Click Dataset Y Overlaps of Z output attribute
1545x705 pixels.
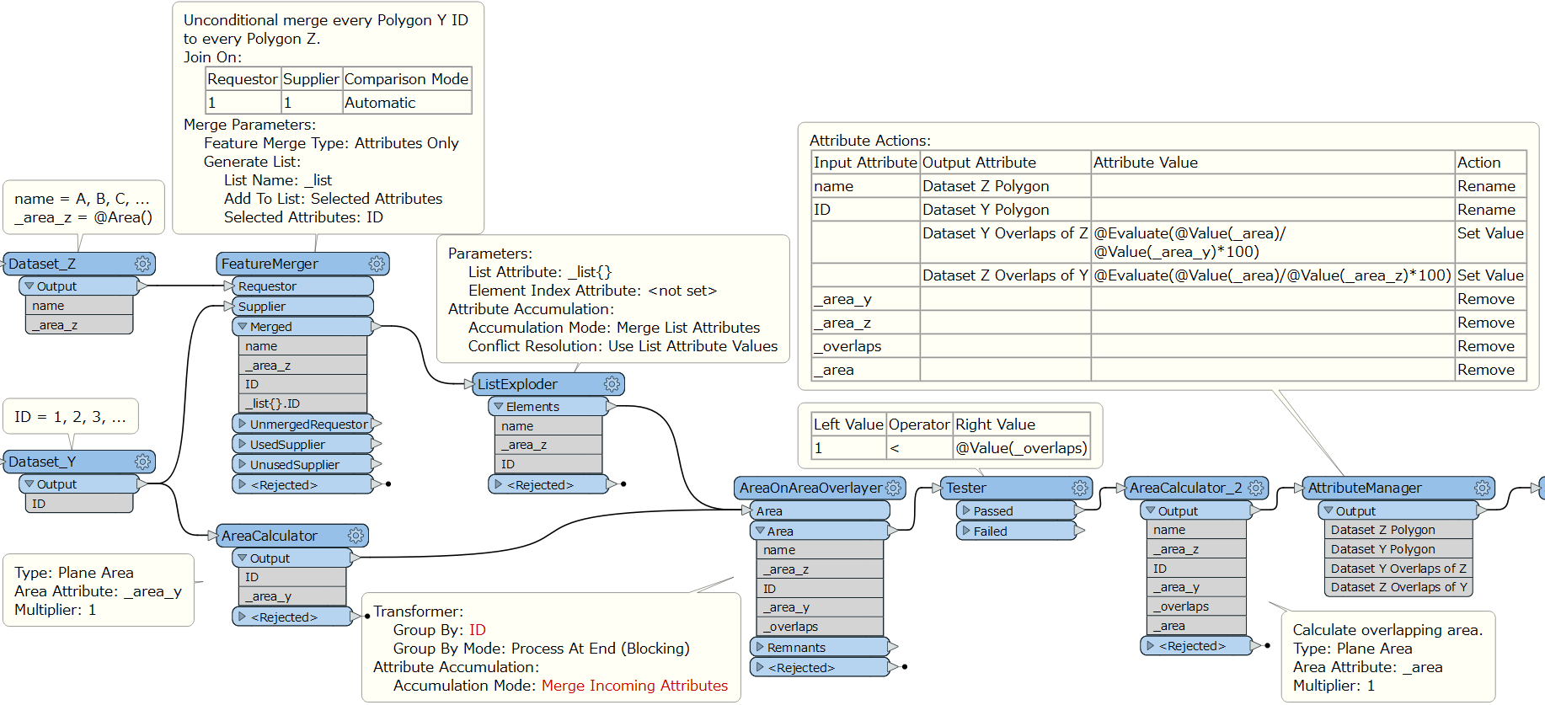(1398, 569)
